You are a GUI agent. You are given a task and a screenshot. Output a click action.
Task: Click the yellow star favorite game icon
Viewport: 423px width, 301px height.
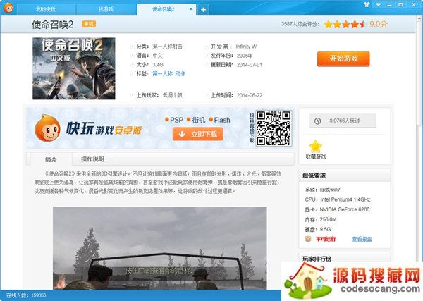click(x=315, y=146)
